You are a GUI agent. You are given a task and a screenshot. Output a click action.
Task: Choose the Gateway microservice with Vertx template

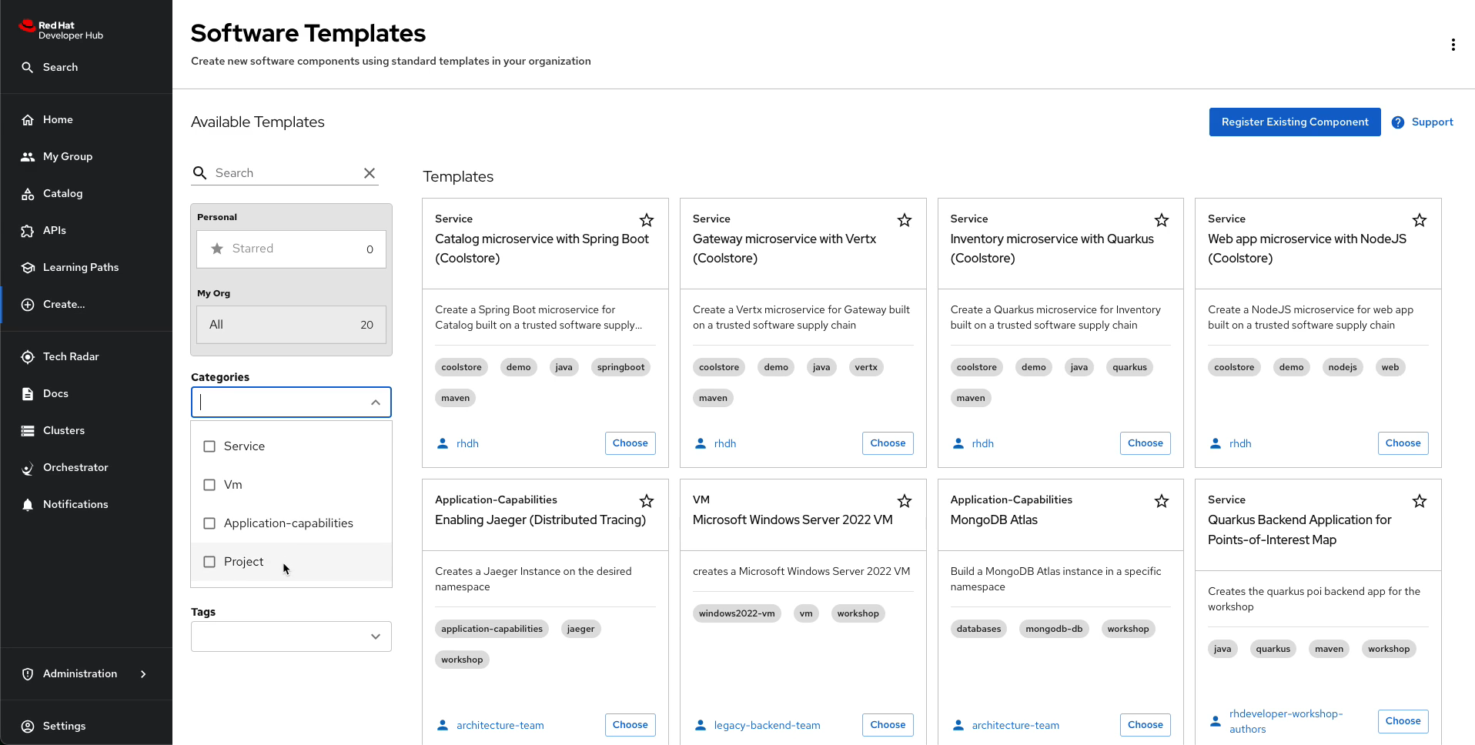(887, 443)
